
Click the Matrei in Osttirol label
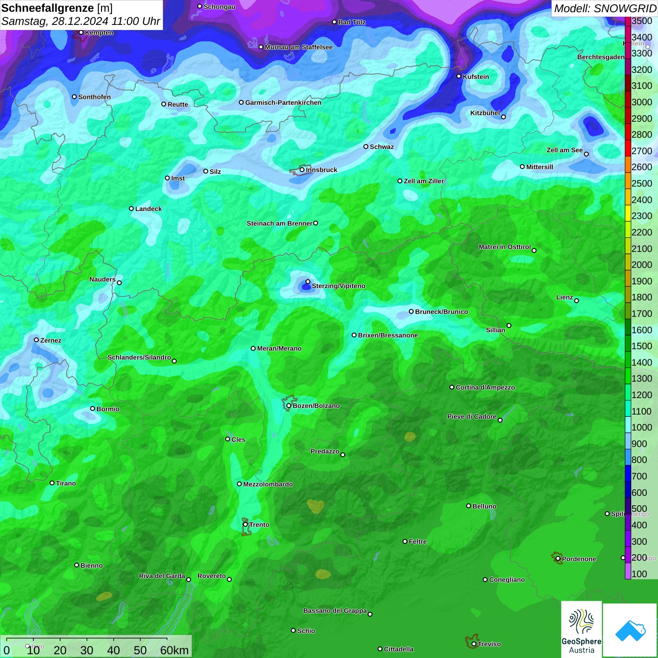pyautogui.click(x=505, y=247)
